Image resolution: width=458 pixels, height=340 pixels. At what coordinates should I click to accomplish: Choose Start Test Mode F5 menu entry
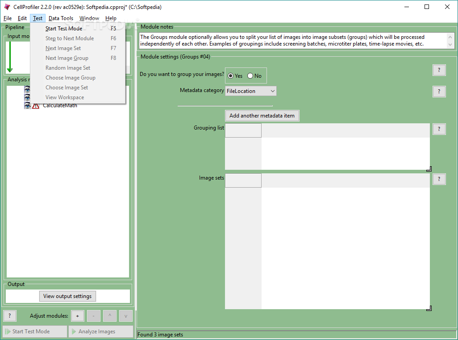point(78,28)
